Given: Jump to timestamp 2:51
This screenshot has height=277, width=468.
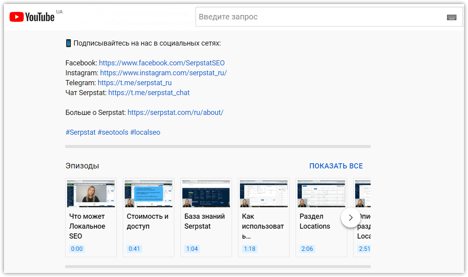Looking at the screenshot, I should 364,249.
